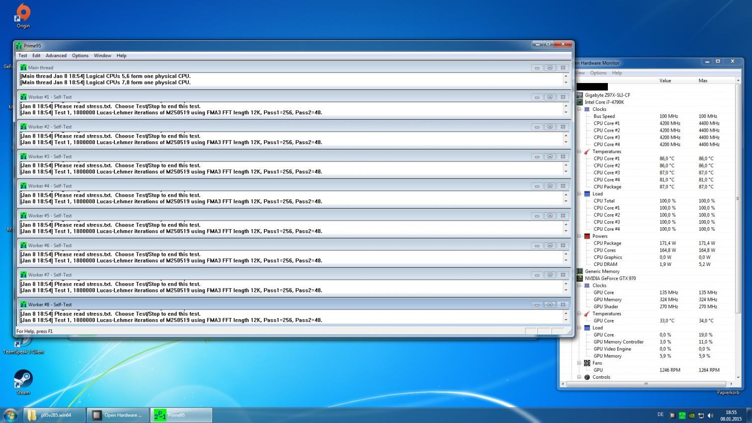Select the CPU Cores power row

click(x=655, y=250)
